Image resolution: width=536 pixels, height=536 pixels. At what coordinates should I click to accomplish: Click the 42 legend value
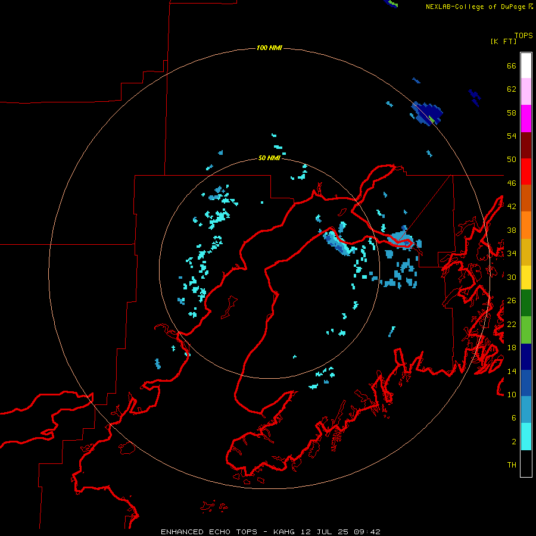[512, 207]
